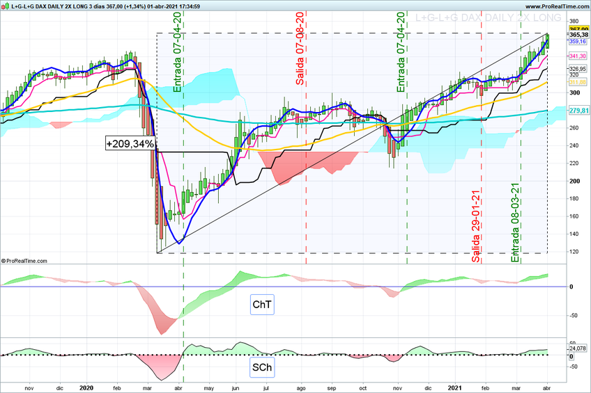
Task: Click the -50 level in the ChT panel
Action: (574, 316)
